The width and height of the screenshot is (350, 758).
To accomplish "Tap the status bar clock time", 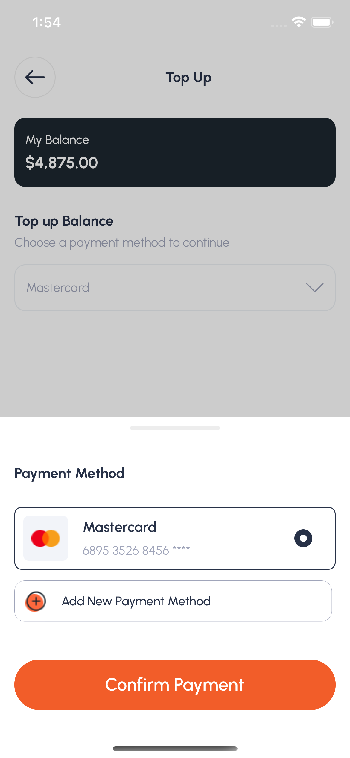I will 47,22.
